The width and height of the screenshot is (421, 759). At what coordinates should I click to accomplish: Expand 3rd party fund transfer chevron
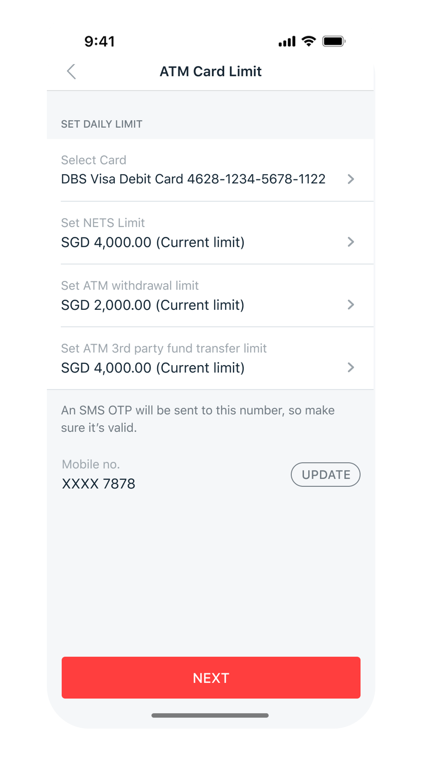351,367
